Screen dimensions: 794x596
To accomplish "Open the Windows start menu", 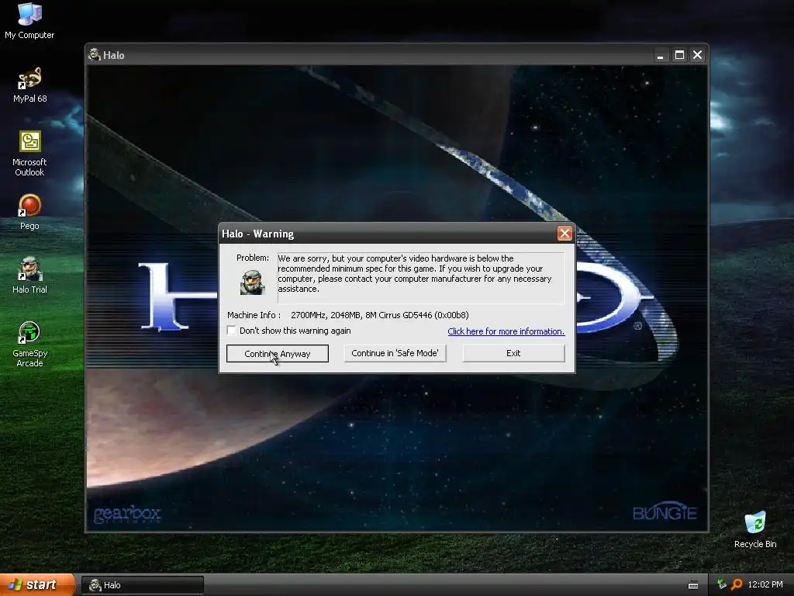I will pyautogui.click(x=37, y=584).
